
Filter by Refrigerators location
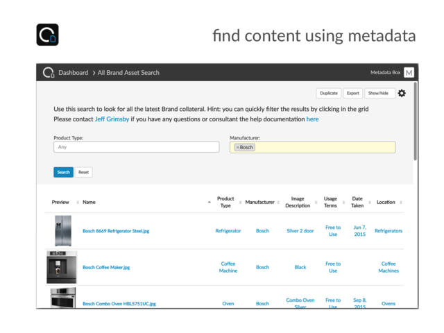388,231
